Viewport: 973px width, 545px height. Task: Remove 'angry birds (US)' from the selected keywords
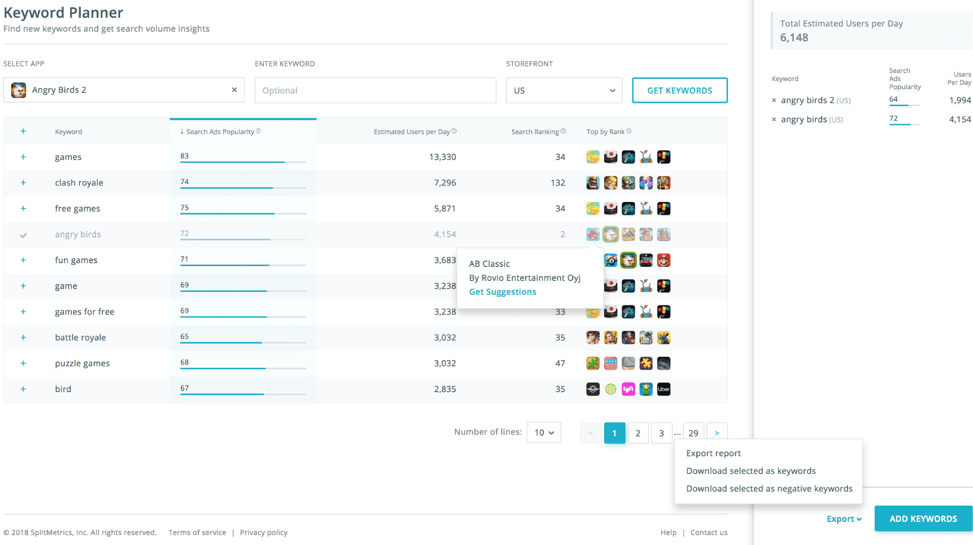774,119
